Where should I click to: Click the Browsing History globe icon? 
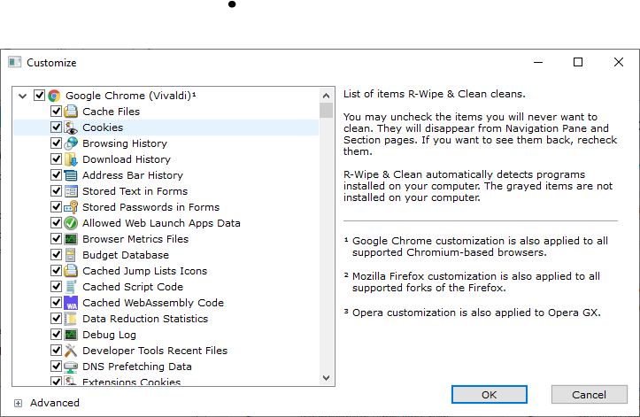pos(71,143)
